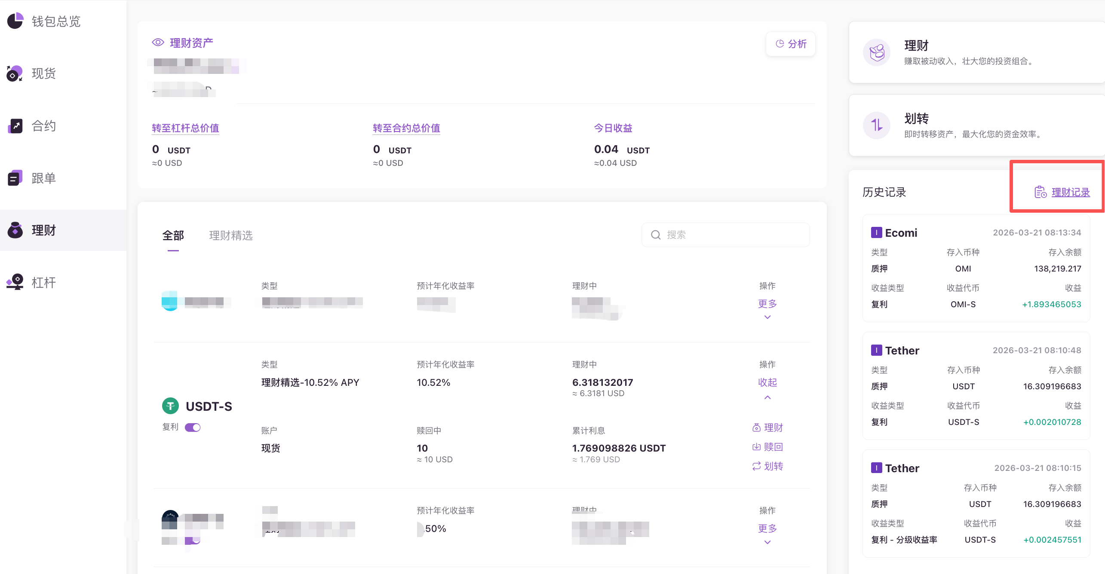Toggle USDT-S 复利 compound switch off
The image size is (1105, 574).
[193, 427]
